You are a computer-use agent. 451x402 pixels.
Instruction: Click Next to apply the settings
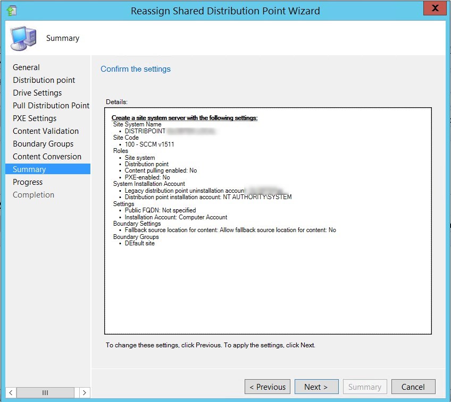(316, 387)
